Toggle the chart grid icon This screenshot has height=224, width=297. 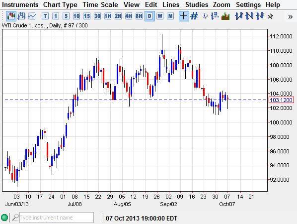[x=194, y=16]
